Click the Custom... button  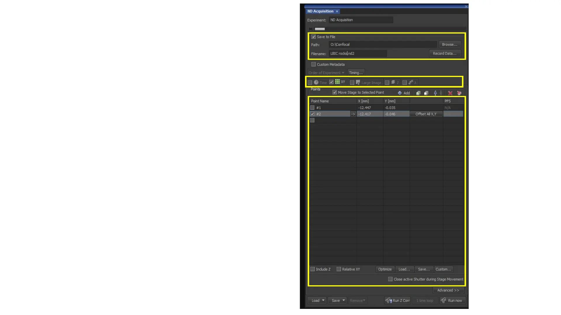click(x=444, y=269)
